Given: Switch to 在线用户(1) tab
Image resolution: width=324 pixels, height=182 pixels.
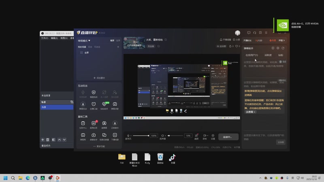Looking at the screenshot, I should (x=252, y=55).
